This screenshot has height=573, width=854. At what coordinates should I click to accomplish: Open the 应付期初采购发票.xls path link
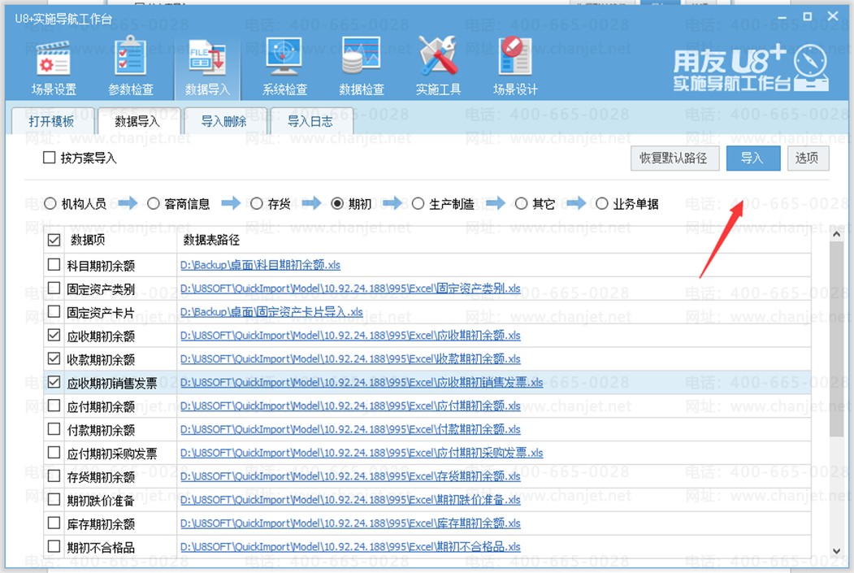[x=362, y=453]
